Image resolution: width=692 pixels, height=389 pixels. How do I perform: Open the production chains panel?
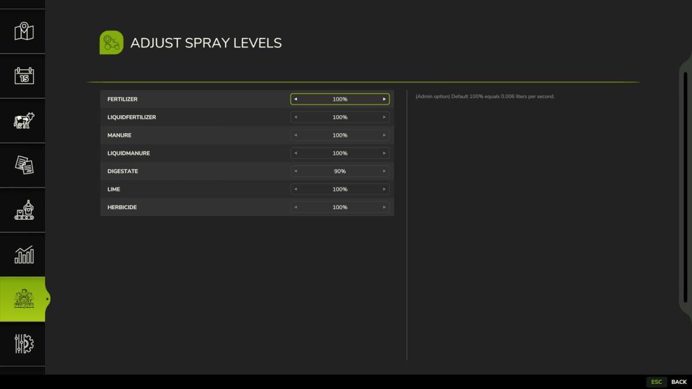[x=23, y=210]
